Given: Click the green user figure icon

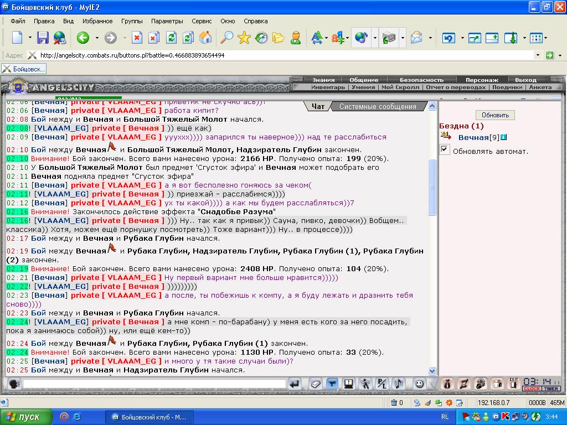Looking at the screenshot, I should (296, 37).
